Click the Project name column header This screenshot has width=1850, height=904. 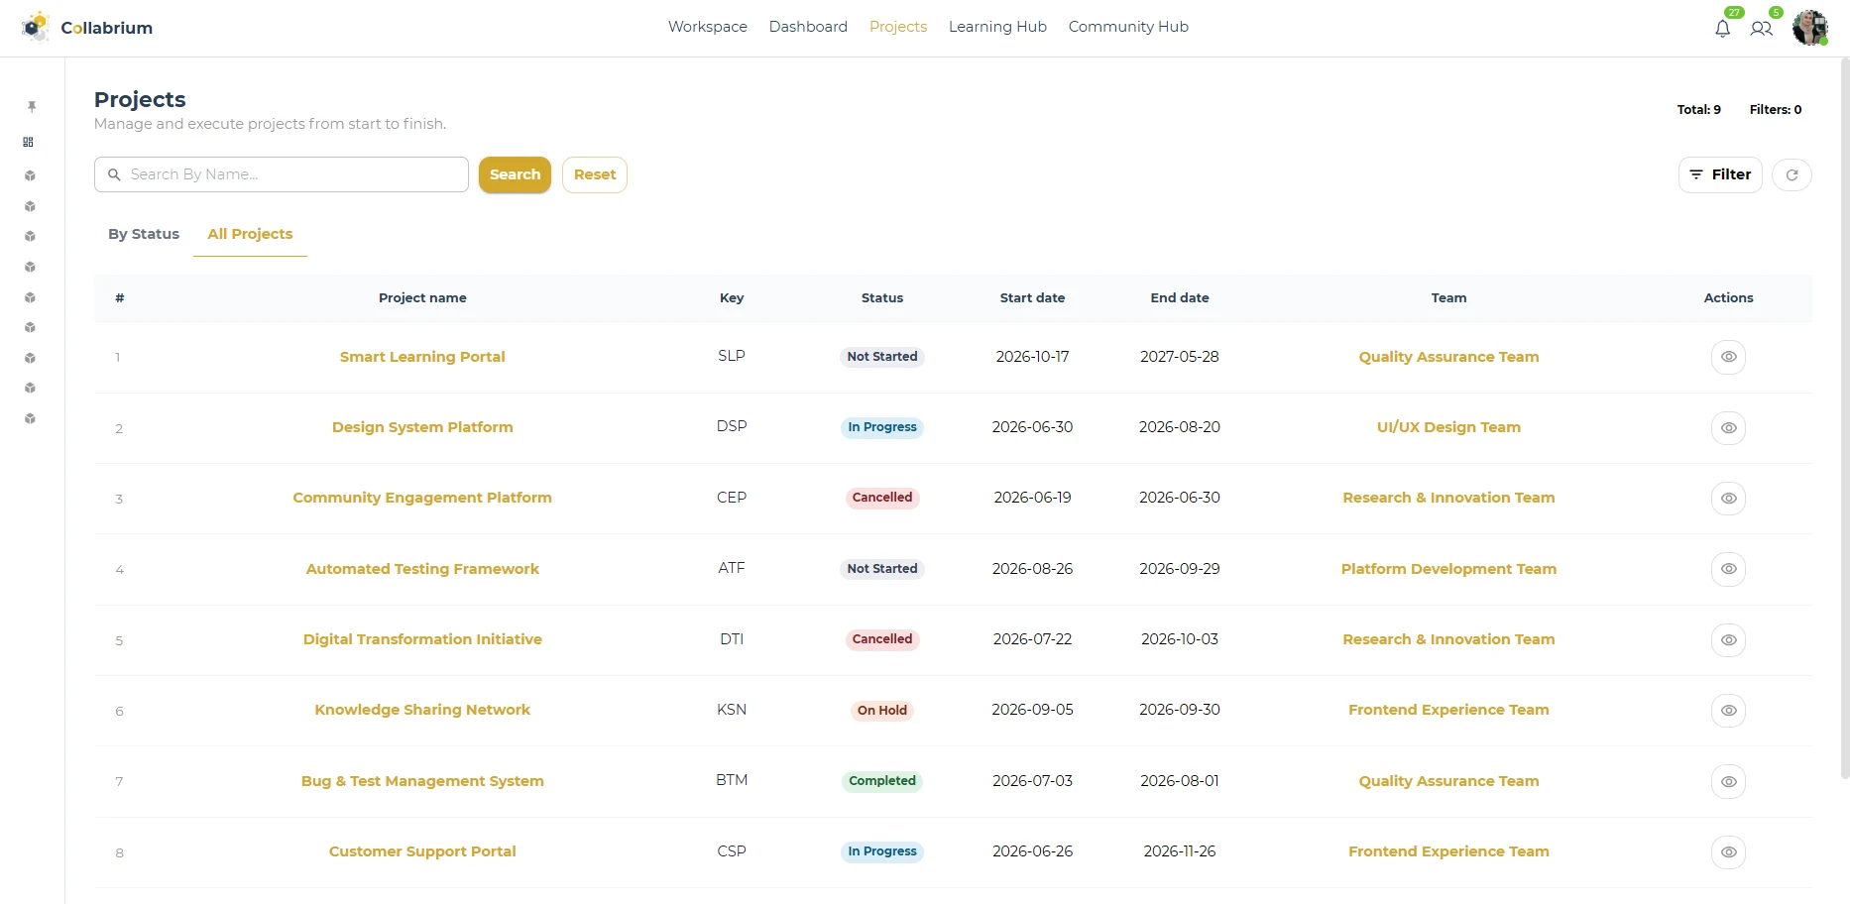(422, 297)
